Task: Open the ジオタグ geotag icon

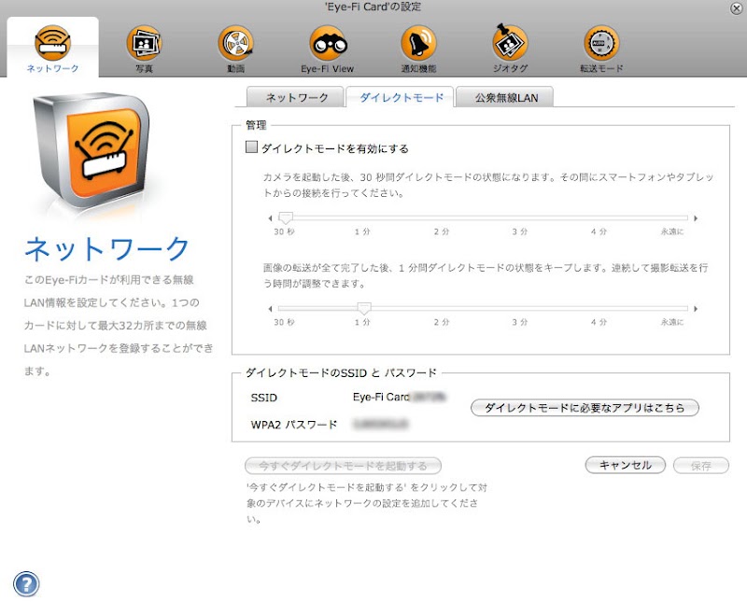Action: [510, 43]
